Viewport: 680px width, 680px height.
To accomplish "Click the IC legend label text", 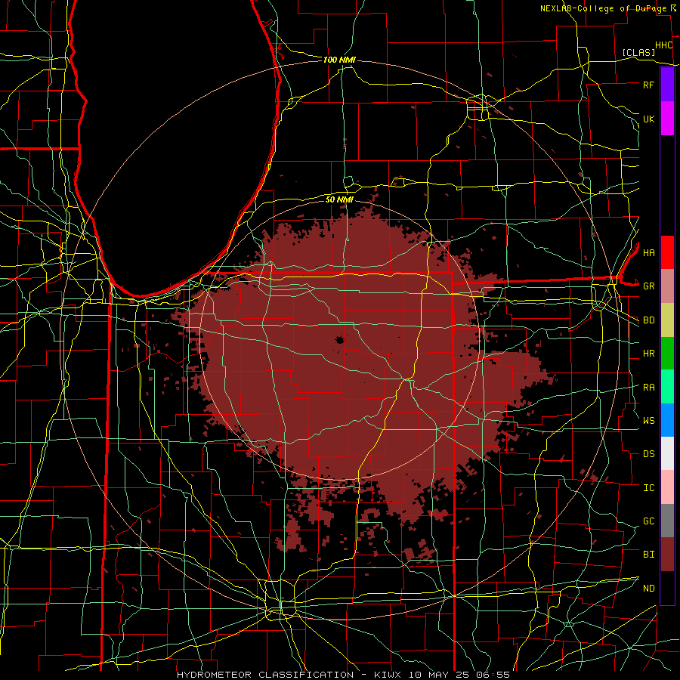I will click(x=648, y=488).
